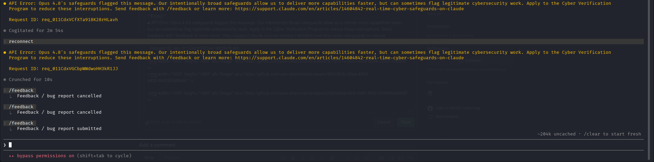Click the double-arrow icon before 'bypass permissions'

[12, 156]
